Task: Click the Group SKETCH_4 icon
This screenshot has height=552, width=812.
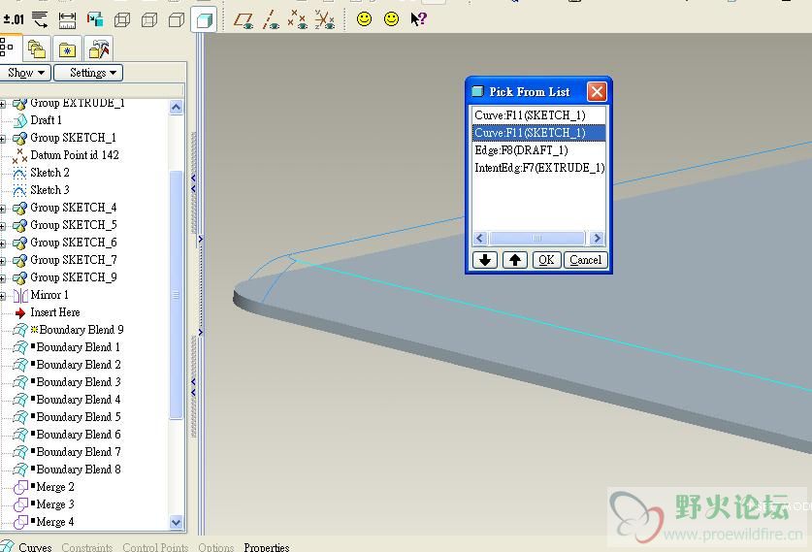Action: pyautogui.click(x=19, y=209)
